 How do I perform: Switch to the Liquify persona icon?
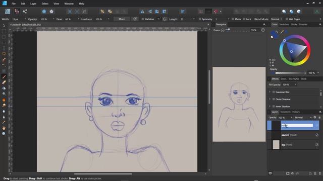pos(17,12)
